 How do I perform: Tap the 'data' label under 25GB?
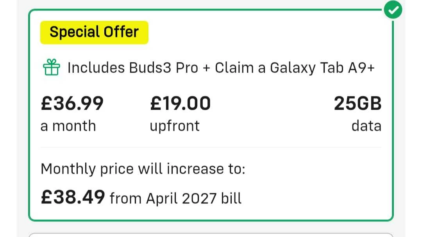[x=366, y=126]
